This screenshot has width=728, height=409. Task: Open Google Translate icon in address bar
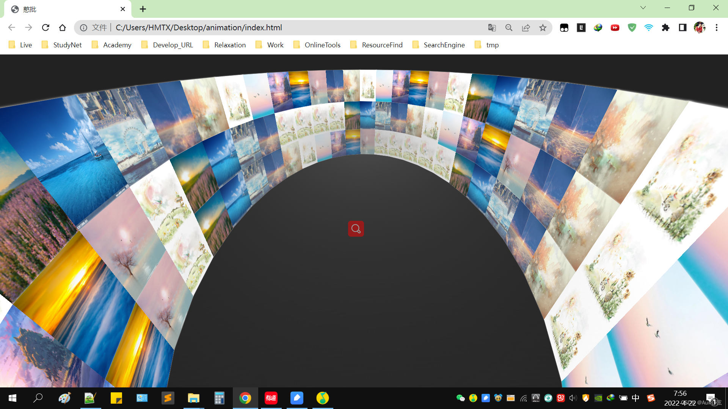click(x=492, y=27)
